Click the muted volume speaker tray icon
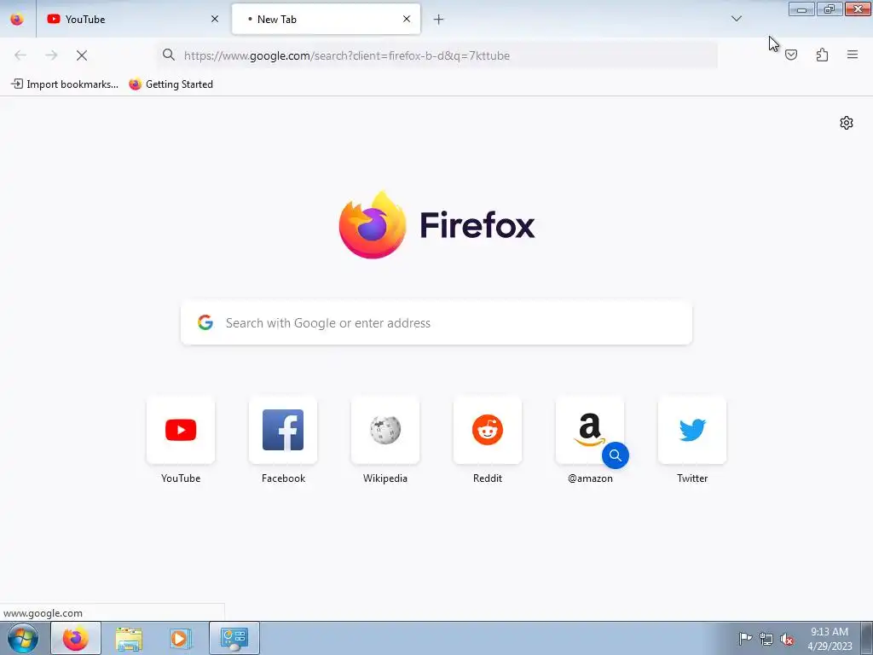 787,639
